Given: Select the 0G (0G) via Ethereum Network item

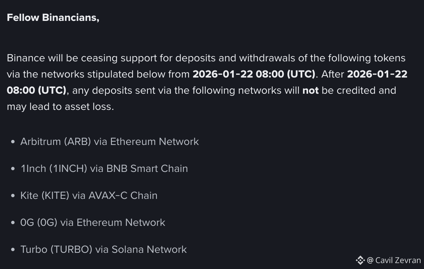Looking at the screenshot, I should (93, 222).
